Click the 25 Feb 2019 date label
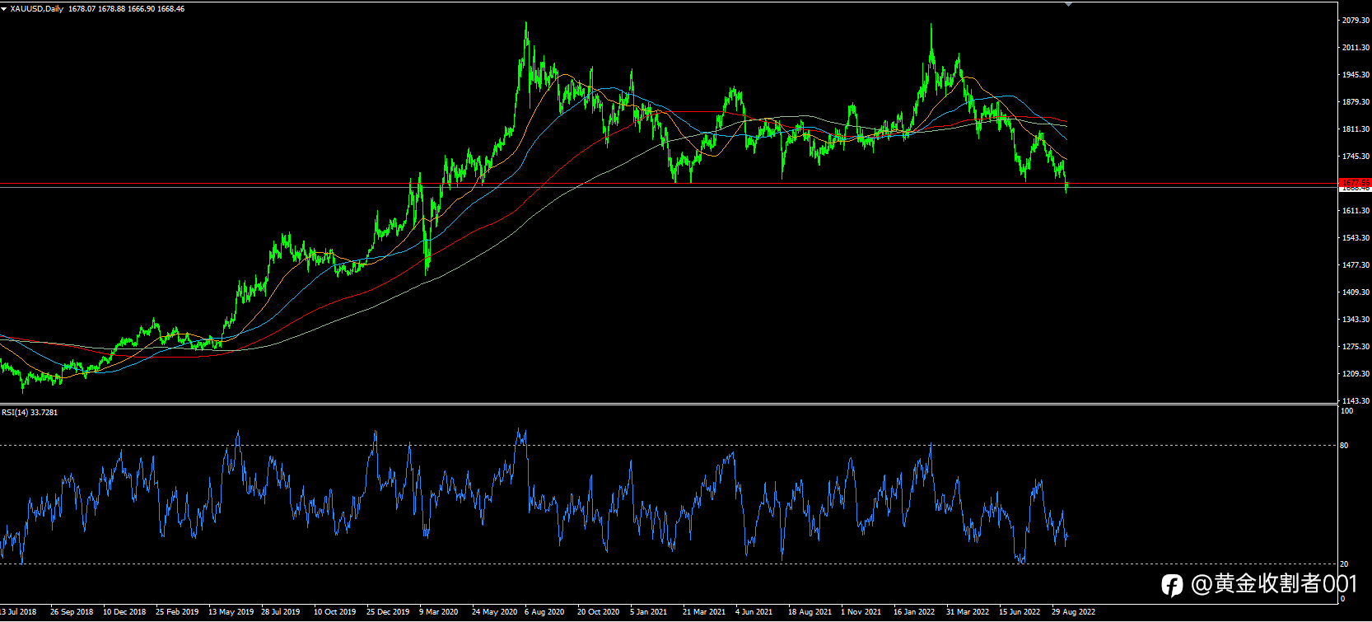The width and height of the screenshot is (1372, 622). [x=177, y=612]
